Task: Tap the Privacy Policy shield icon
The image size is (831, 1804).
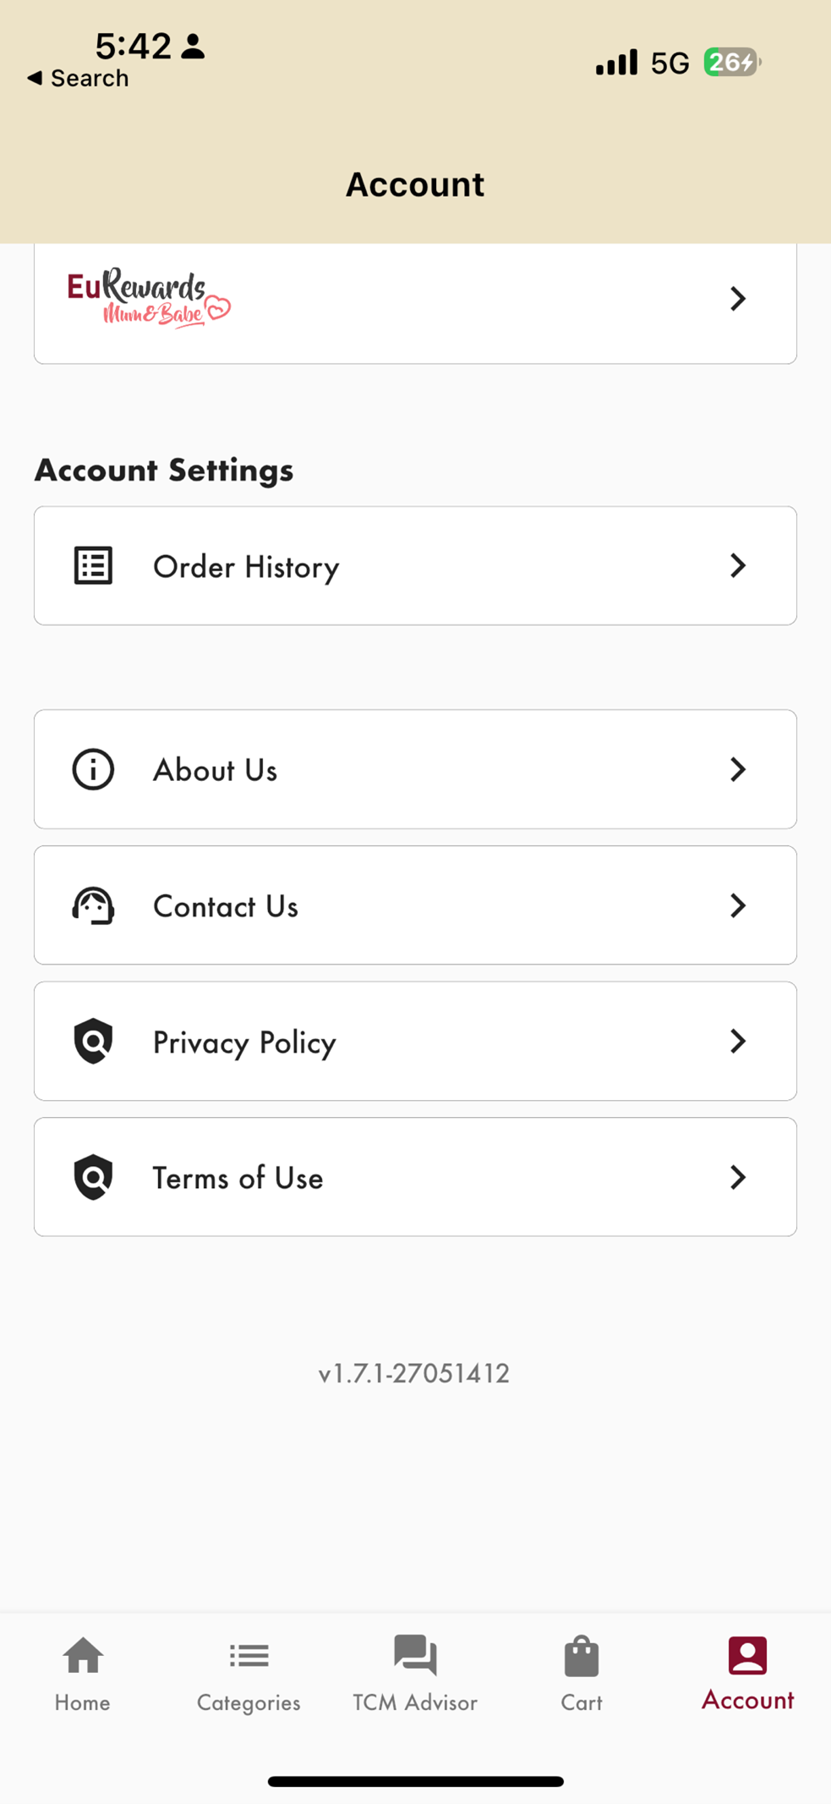Action: 93,1041
